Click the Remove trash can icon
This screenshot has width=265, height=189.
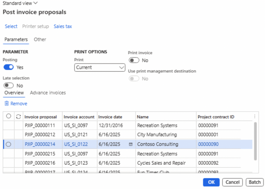coord(7,104)
